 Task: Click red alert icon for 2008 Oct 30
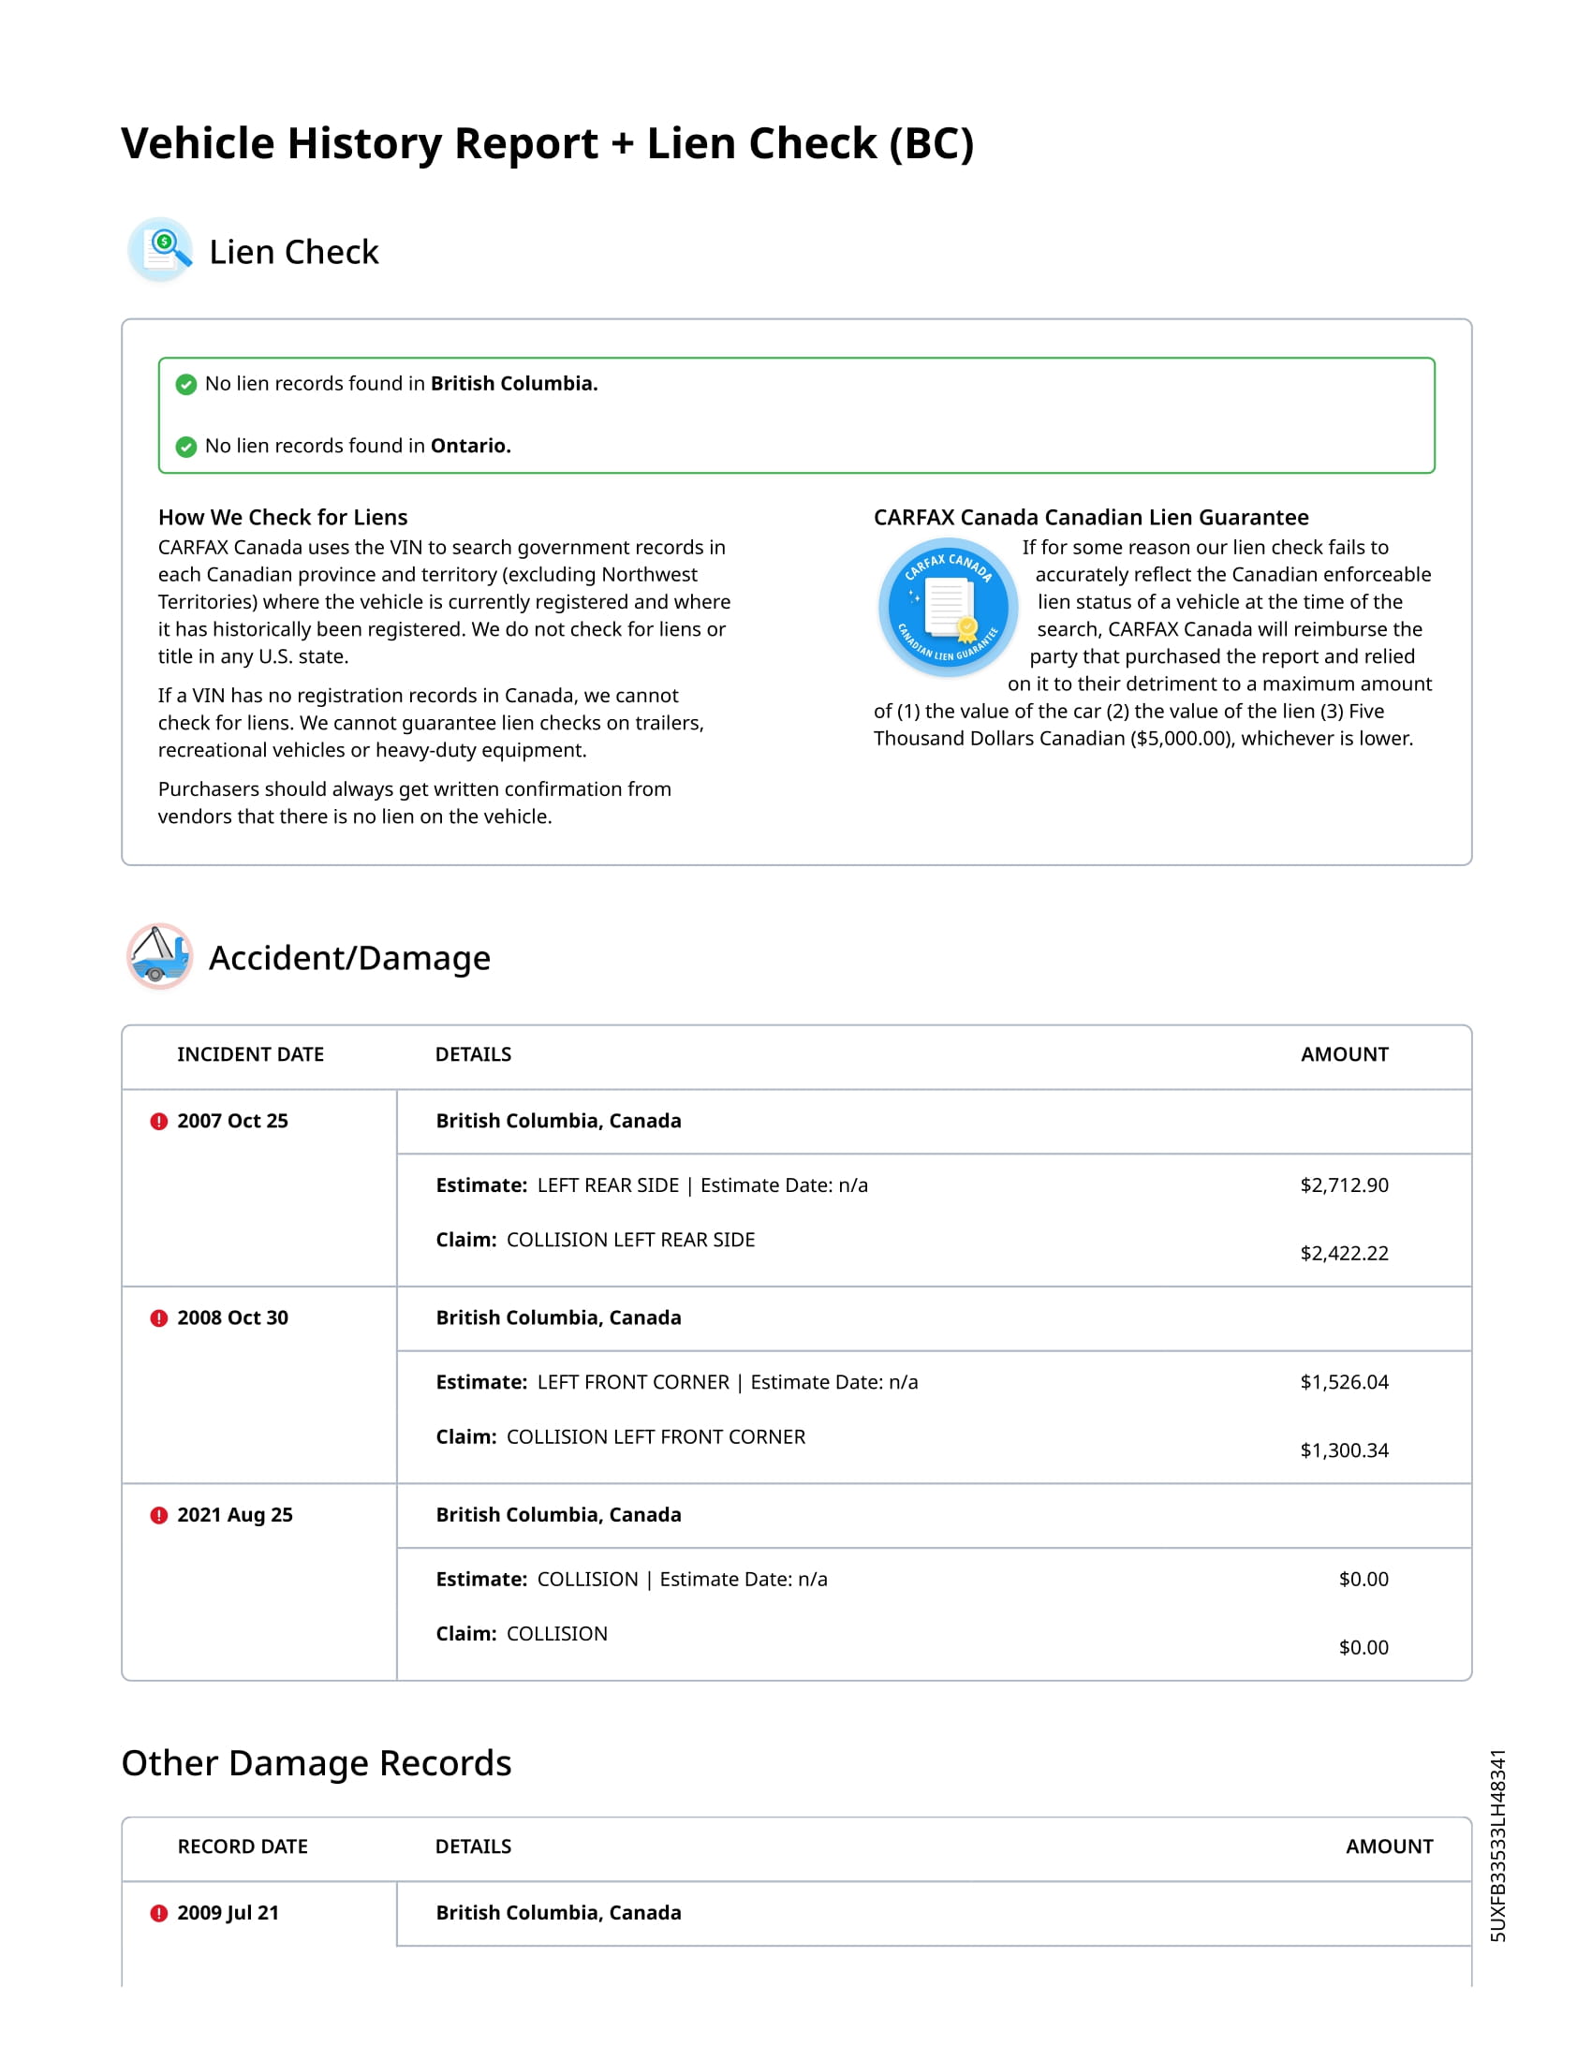click(x=159, y=1317)
